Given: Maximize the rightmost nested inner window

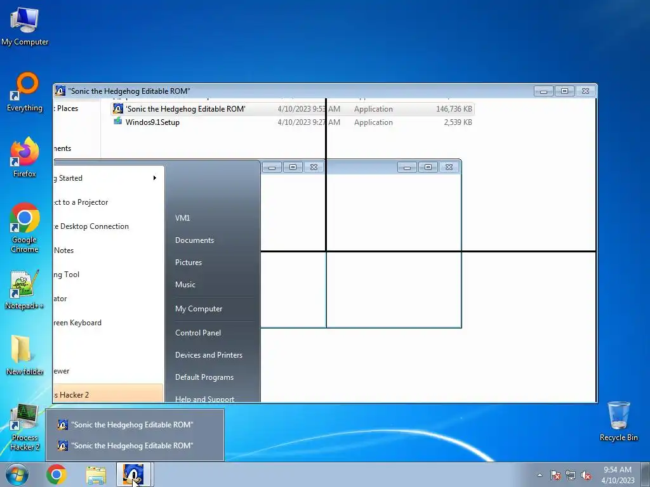Looking at the screenshot, I should (x=428, y=167).
